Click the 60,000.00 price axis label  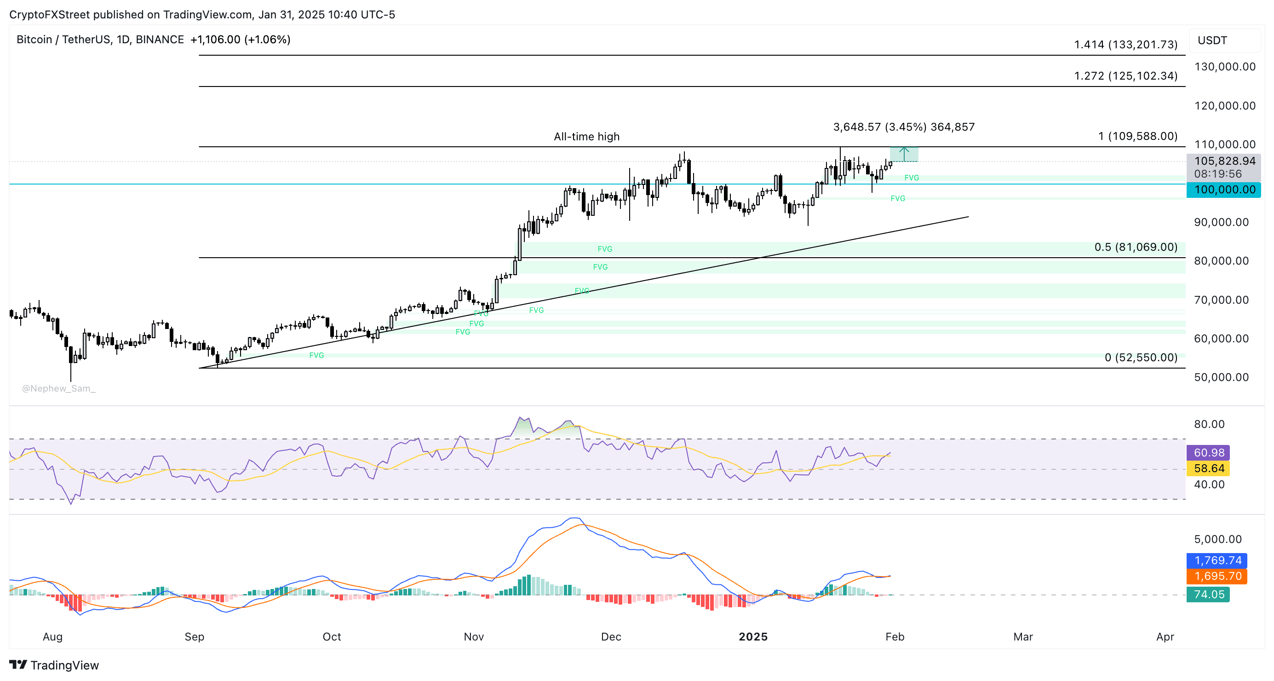pyautogui.click(x=1222, y=339)
